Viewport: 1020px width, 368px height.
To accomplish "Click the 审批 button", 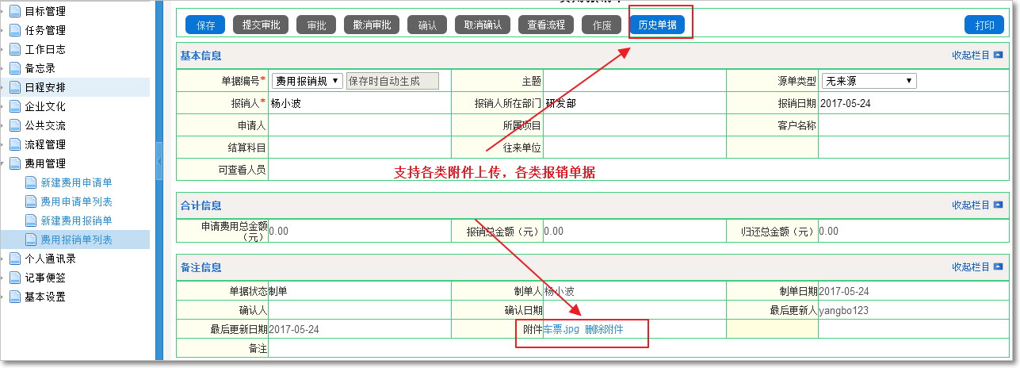I will 316,25.
